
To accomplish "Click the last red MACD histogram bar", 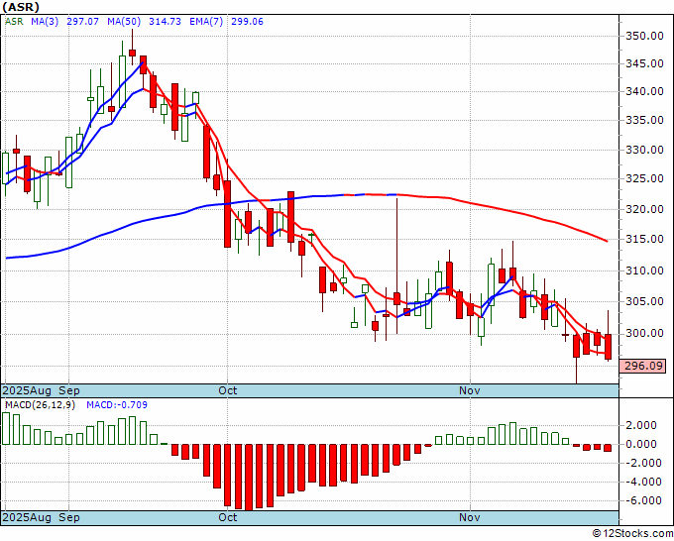I will (608, 448).
